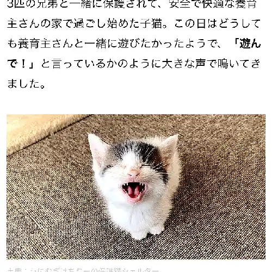
Task: Click the bold で！」 text
Action: point(22,64)
